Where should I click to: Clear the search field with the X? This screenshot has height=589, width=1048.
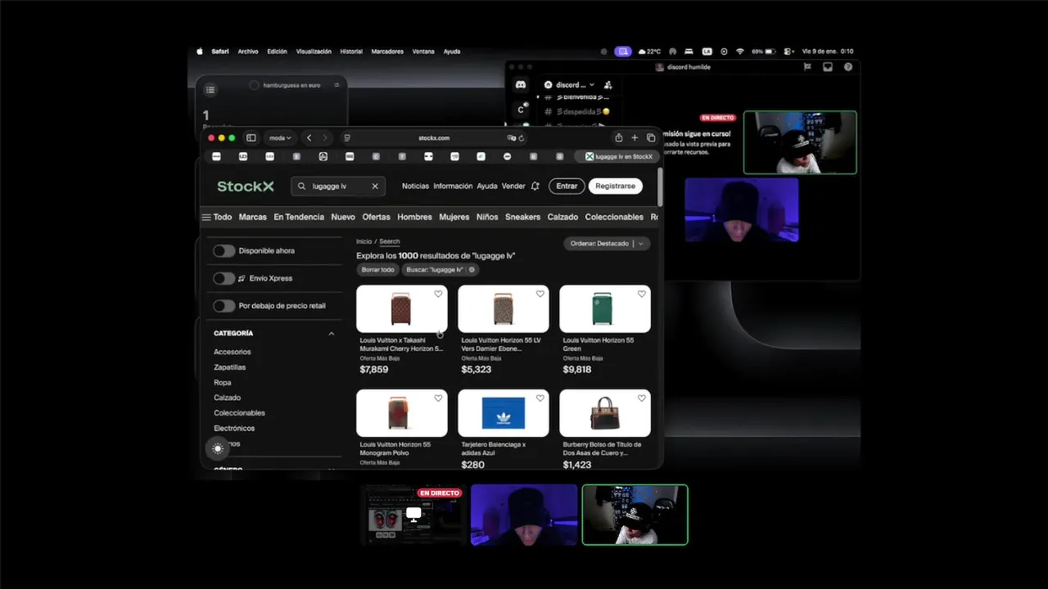[x=375, y=187]
